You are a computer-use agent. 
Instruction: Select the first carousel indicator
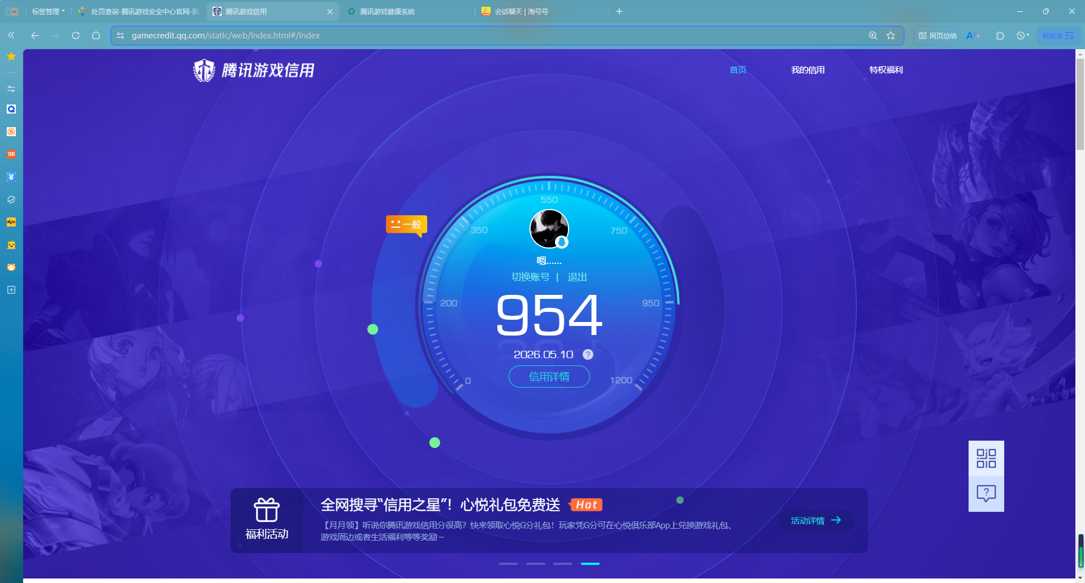(x=509, y=564)
